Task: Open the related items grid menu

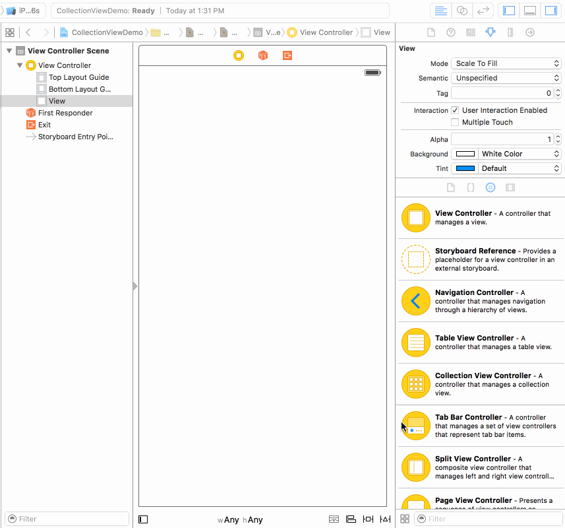Action: (x=10, y=32)
